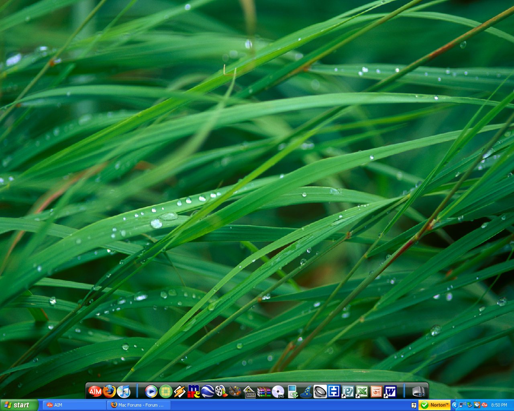Open iTunes from the dock
Screen dimensions: 514x411
pos(123,391)
